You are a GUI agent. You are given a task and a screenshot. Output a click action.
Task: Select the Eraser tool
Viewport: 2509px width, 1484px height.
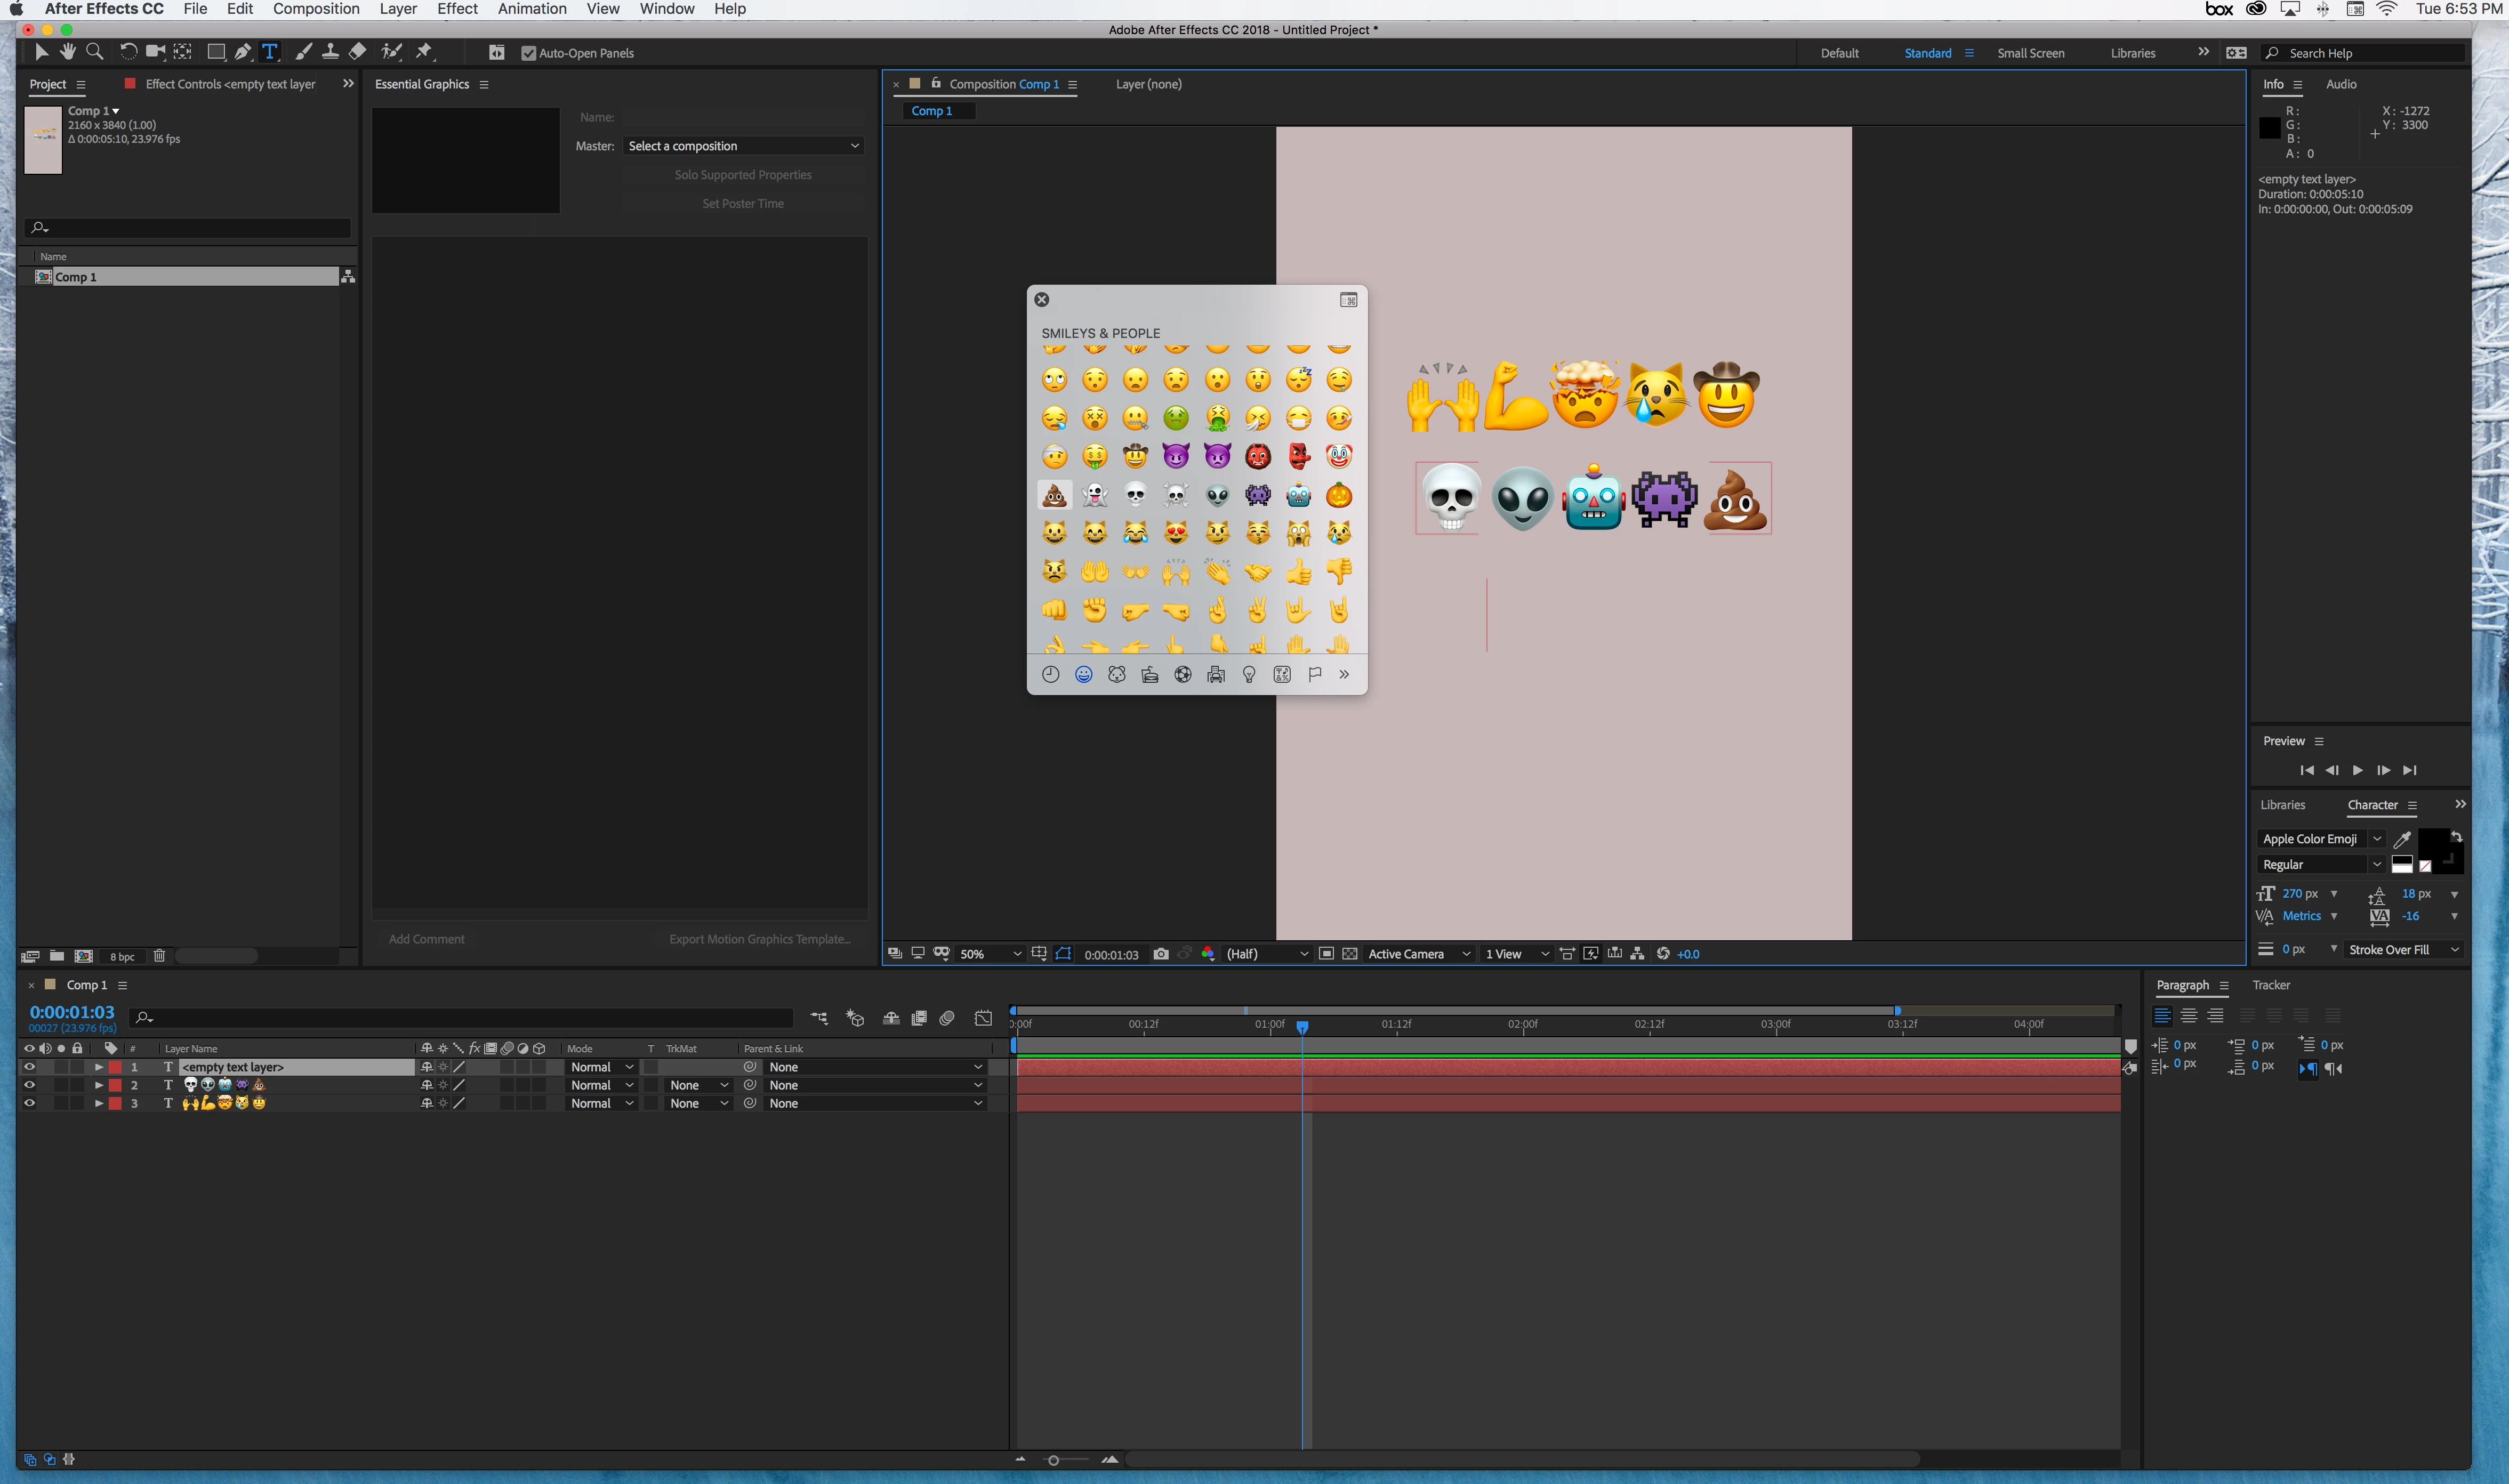click(x=357, y=52)
